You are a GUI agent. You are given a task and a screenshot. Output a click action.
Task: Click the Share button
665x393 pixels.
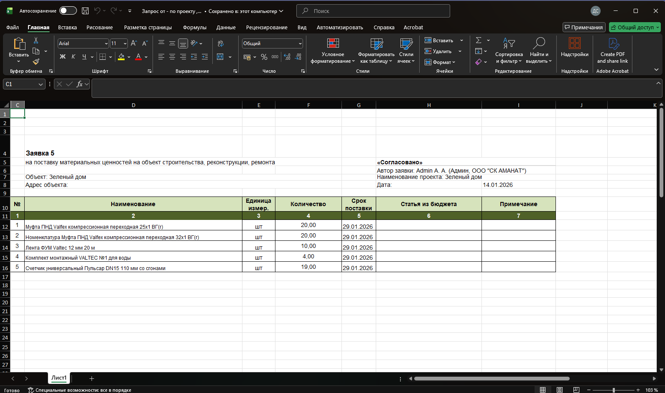632,28
